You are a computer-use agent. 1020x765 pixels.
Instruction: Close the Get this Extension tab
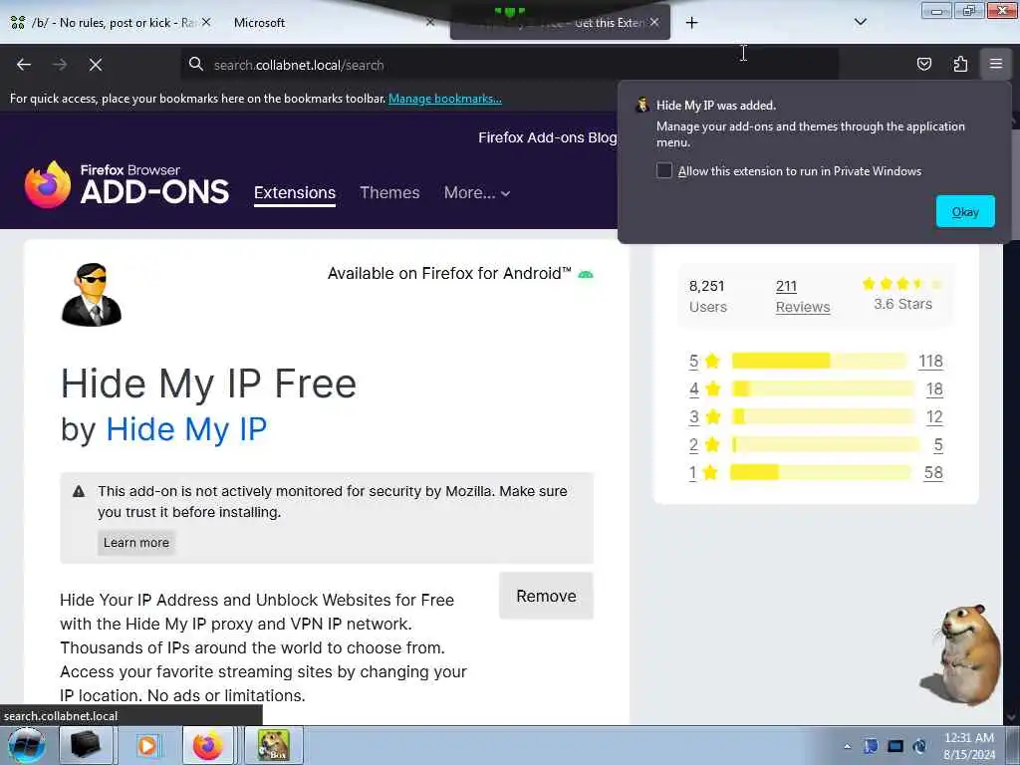coord(654,22)
